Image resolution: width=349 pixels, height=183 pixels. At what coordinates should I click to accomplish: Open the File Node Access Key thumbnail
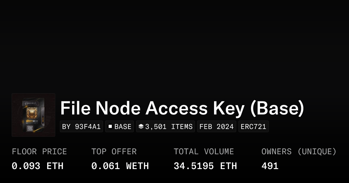[33, 115]
